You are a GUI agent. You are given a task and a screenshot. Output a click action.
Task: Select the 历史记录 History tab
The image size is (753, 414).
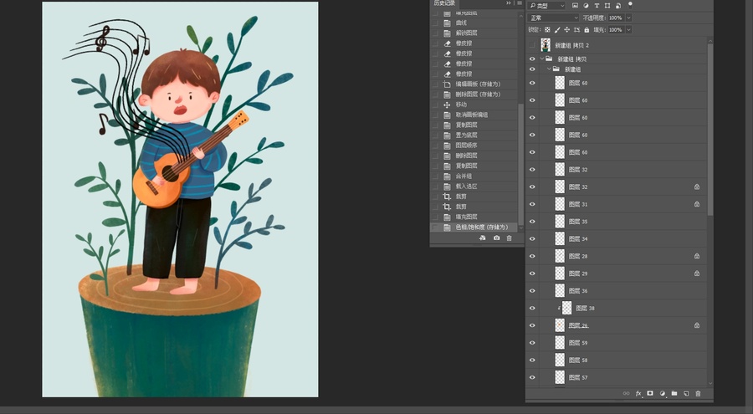click(x=444, y=3)
